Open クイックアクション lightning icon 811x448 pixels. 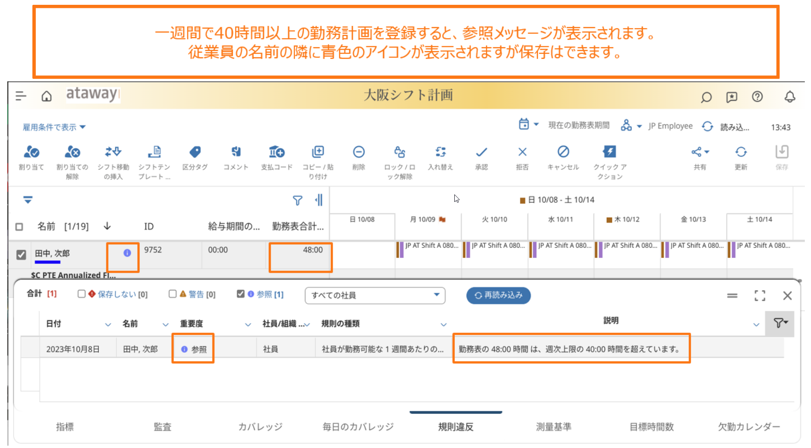[x=609, y=152]
